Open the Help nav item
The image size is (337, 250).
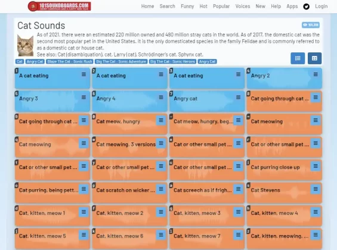276,7
